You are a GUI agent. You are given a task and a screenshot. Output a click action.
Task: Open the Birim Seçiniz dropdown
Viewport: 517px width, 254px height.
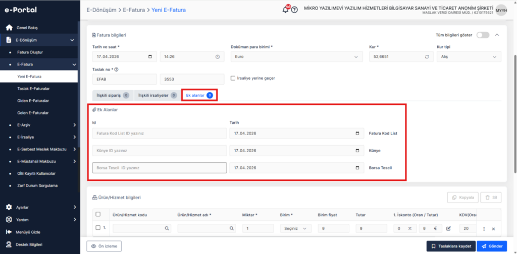coord(295,228)
